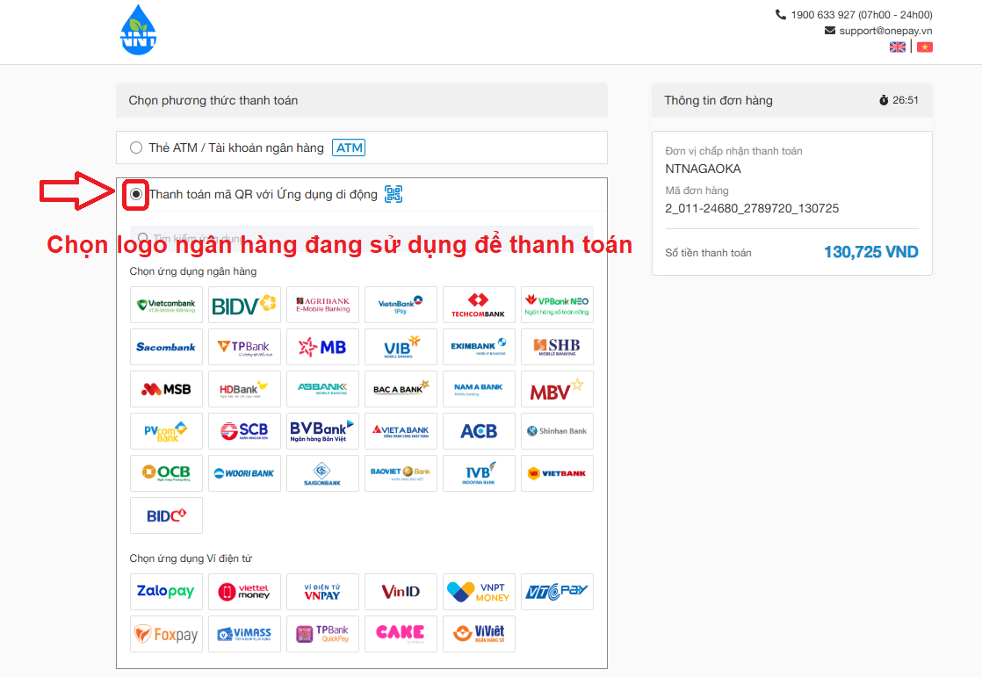
Task: Choose the Viet A Bank logo
Action: [401, 431]
